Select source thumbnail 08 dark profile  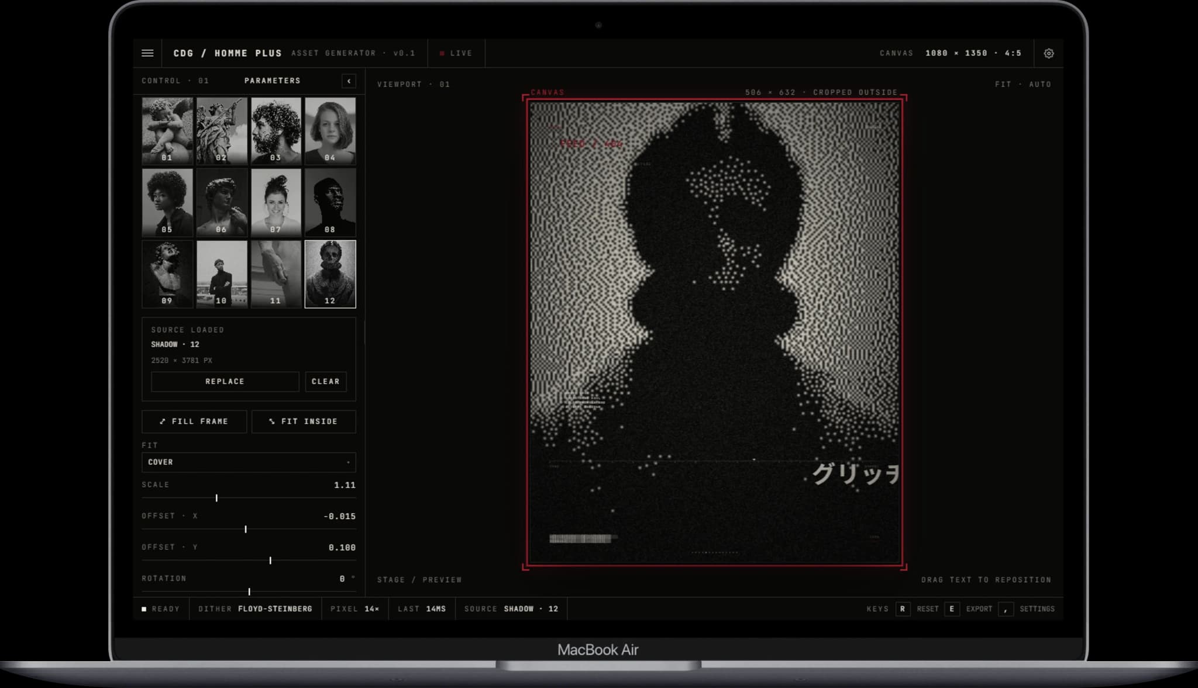(x=330, y=202)
